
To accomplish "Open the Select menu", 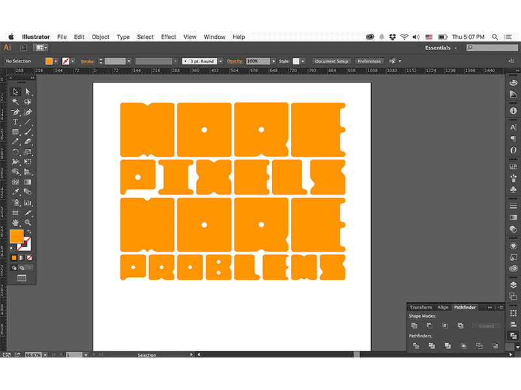I will [x=145, y=37].
